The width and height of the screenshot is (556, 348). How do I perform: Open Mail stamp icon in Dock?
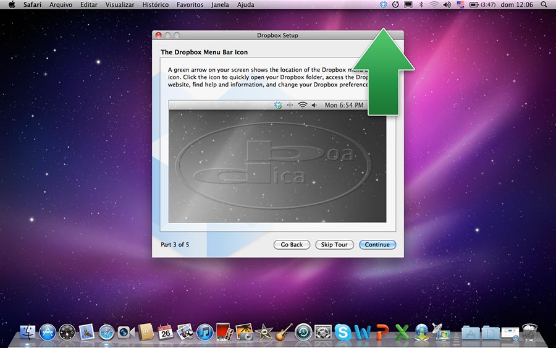point(87,332)
